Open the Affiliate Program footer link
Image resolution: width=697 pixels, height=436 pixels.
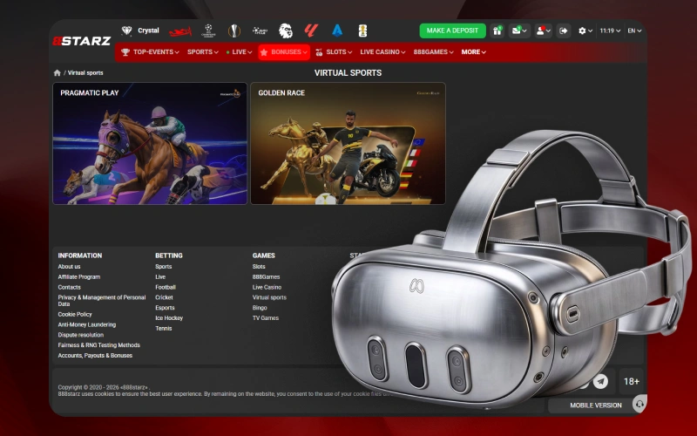point(79,276)
